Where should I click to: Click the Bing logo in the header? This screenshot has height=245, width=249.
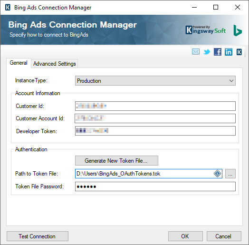tap(238, 30)
